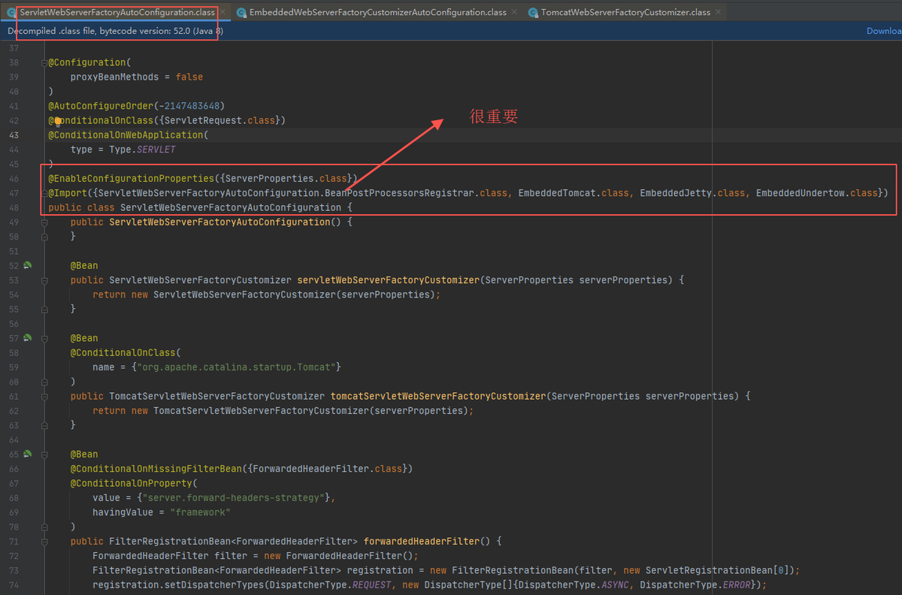
Task: Click the forwardedHeaderFilter method name
Action: point(422,541)
